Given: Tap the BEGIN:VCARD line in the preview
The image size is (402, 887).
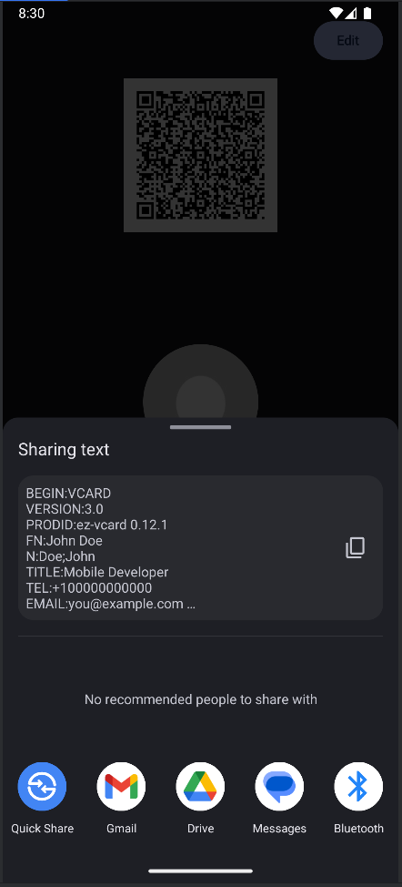Looking at the screenshot, I should pos(68,494).
